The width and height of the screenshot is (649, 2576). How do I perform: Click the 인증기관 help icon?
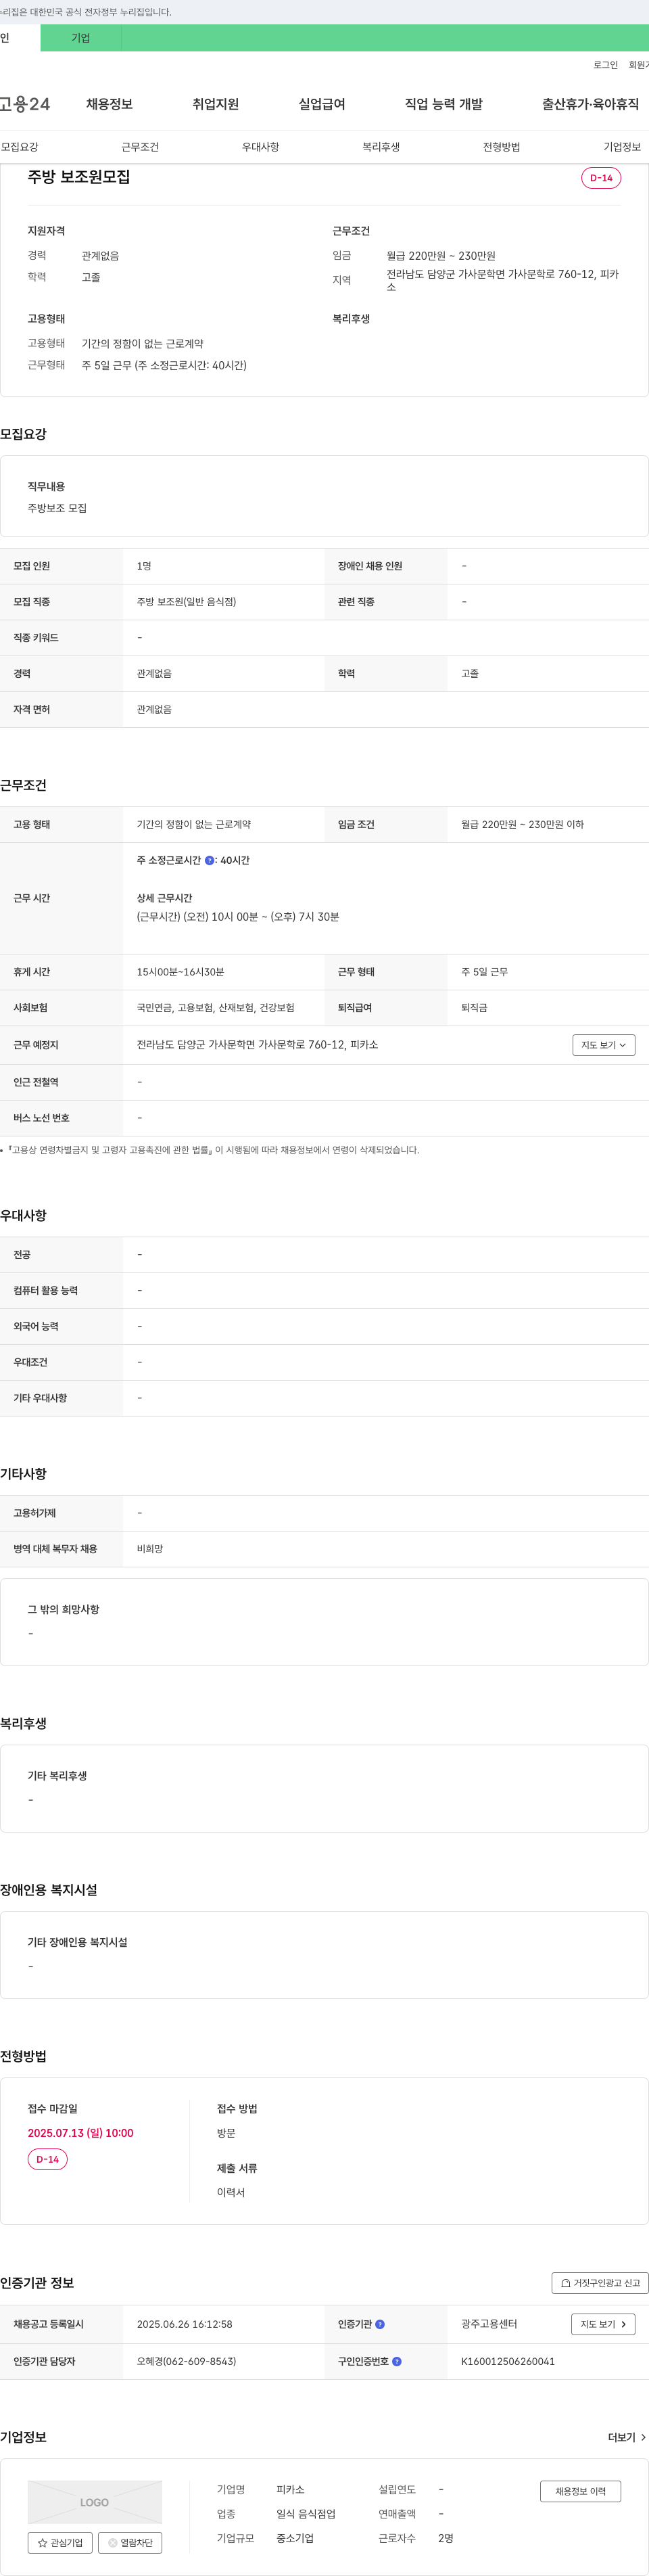pos(380,2324)
